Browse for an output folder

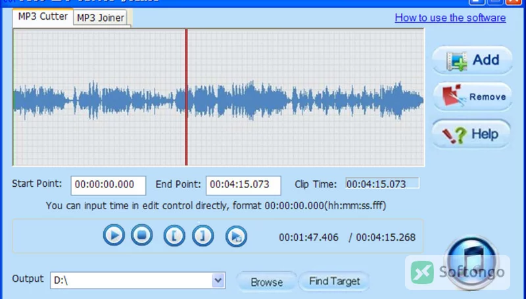267,282
